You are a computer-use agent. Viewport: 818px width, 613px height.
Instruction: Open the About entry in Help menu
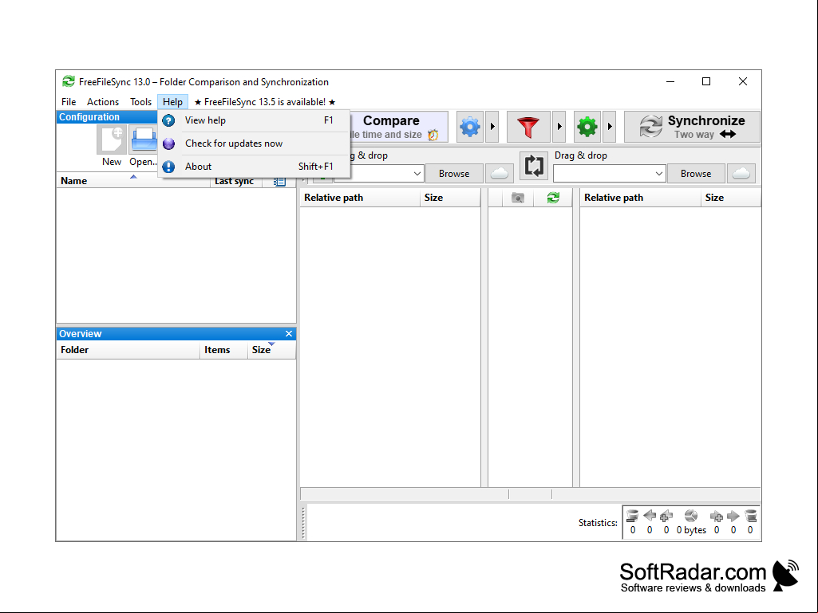254,167
